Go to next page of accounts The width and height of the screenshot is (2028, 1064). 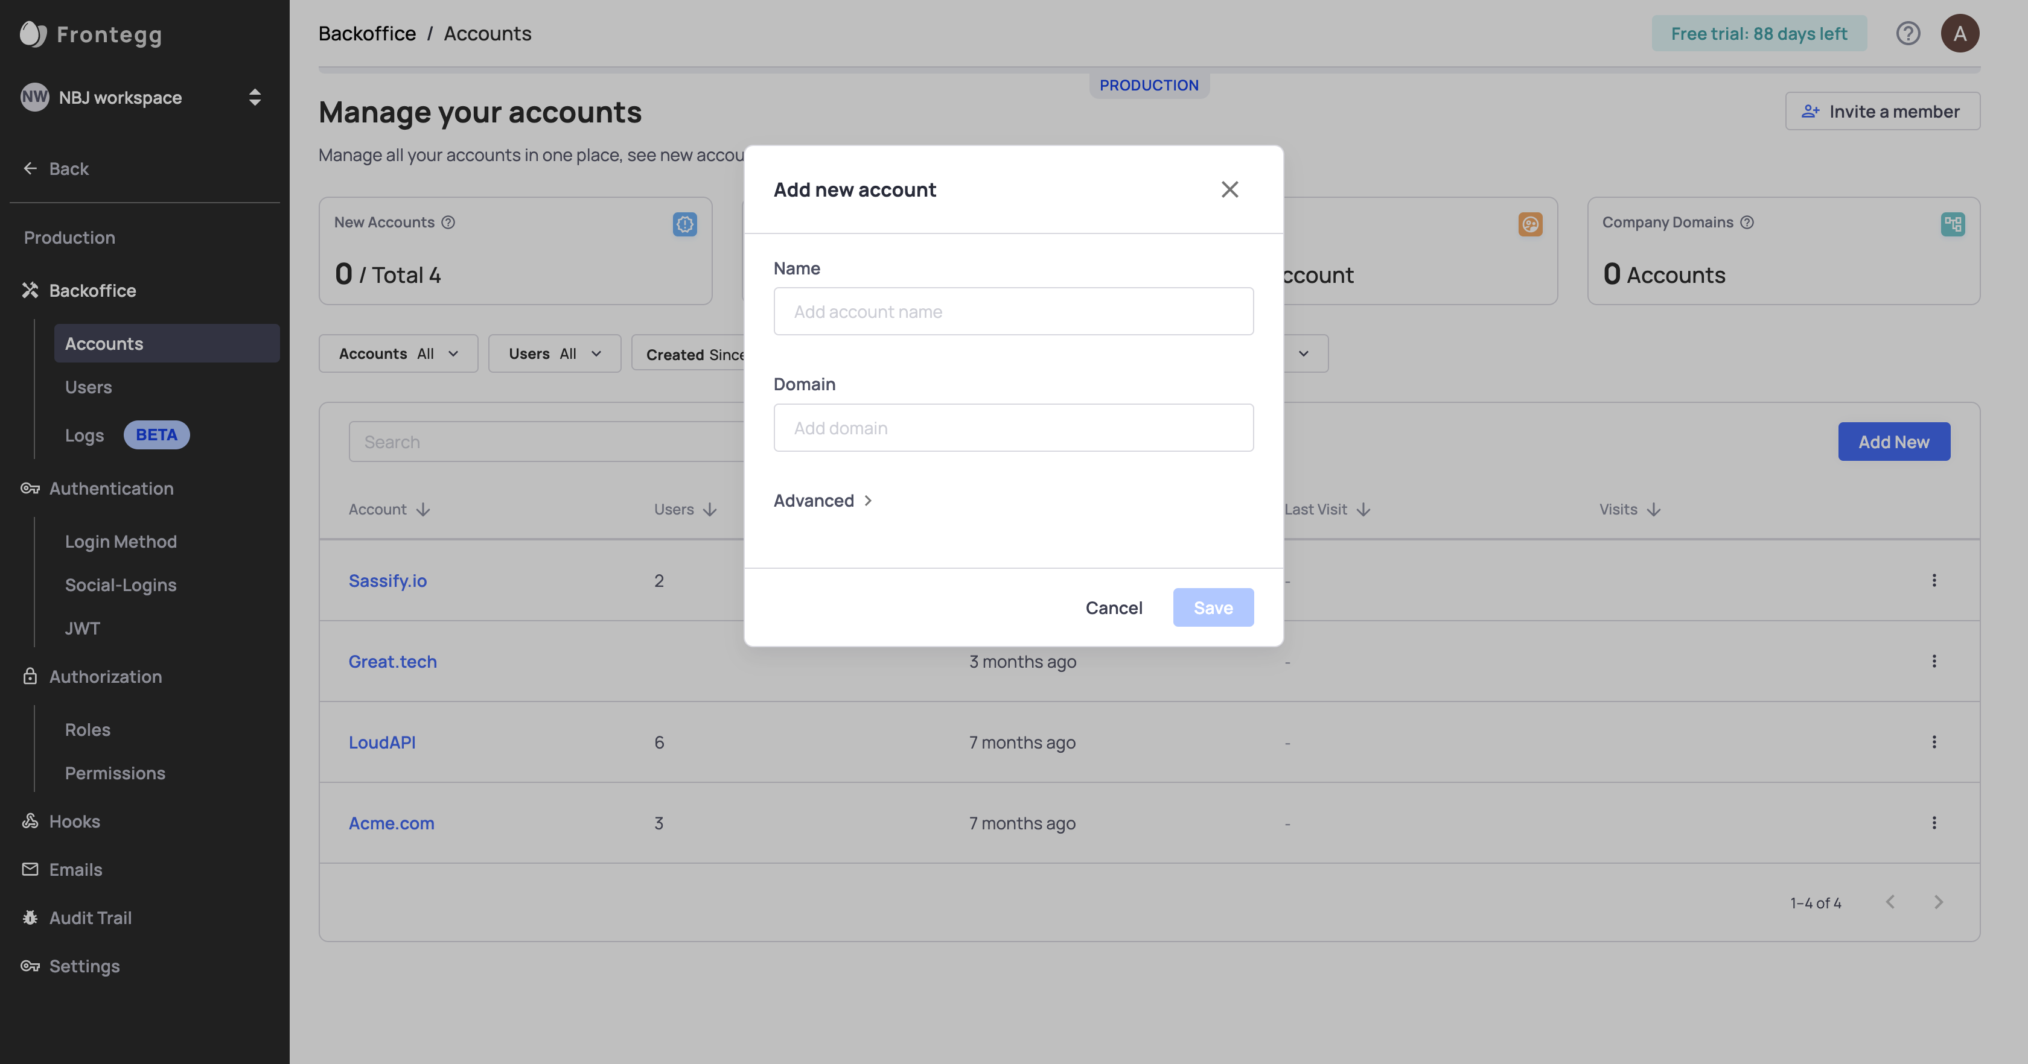coord(1938,903)
